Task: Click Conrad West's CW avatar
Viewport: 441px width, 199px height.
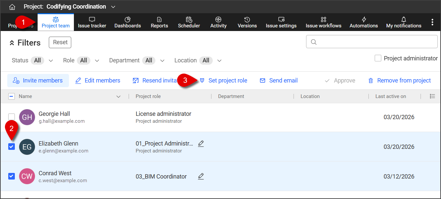Action: 27,177
